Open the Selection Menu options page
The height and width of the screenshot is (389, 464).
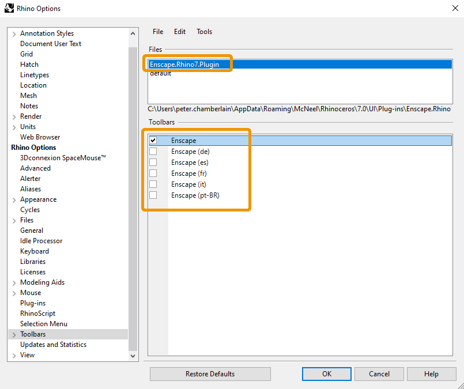[44, 324]
